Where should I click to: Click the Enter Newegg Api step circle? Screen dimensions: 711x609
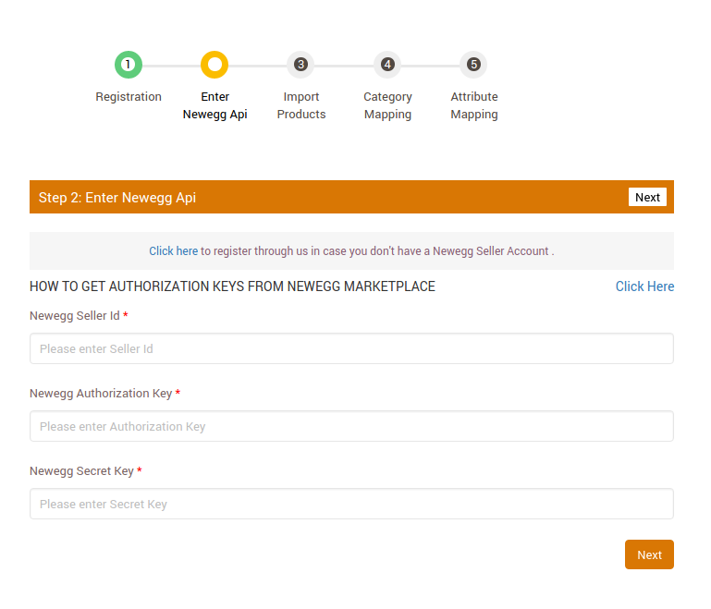215,65
